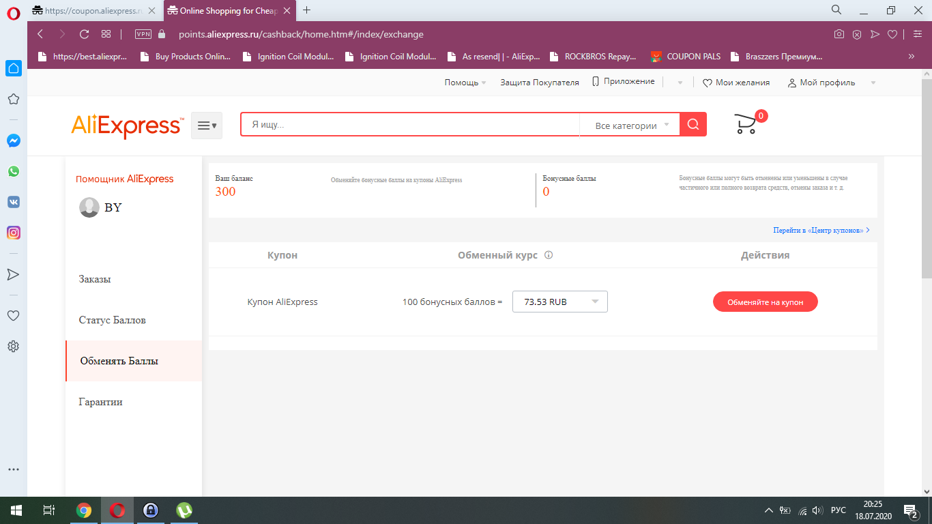Viewport: 932px width, 524px height.
Task: Open Buy Products Online bookmark
Action: (x=185, y=57)
